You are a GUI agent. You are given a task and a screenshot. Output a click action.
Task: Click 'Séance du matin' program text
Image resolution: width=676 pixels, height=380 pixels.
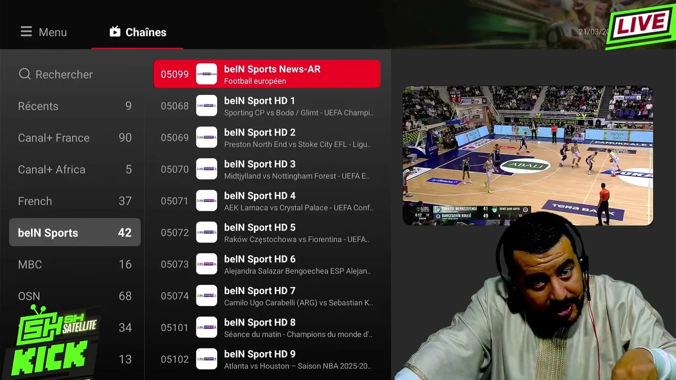pos(298,335)
